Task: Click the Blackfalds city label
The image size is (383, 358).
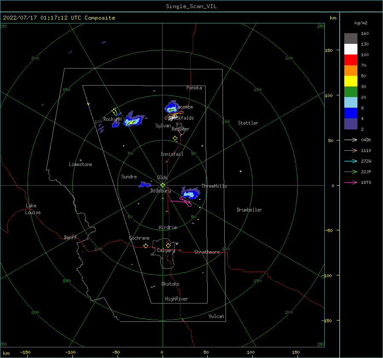Action: click(181, 118)
